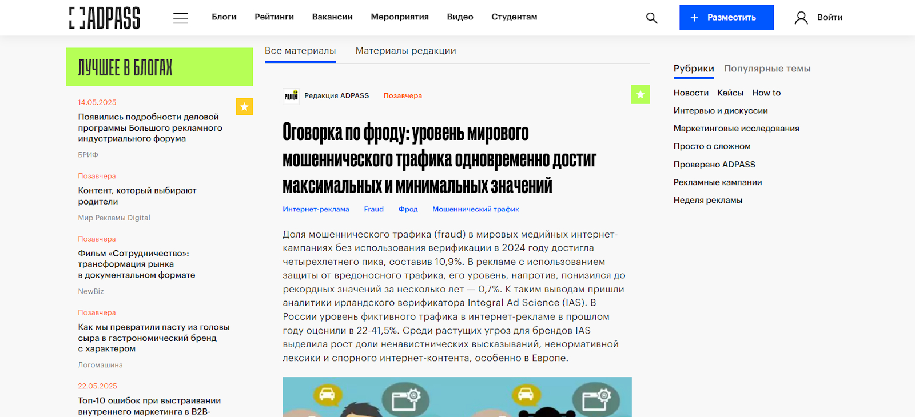Click the yellow star on the БРИФ post
The height and width of the screenshot is (417, 915).
coord(244,106)
